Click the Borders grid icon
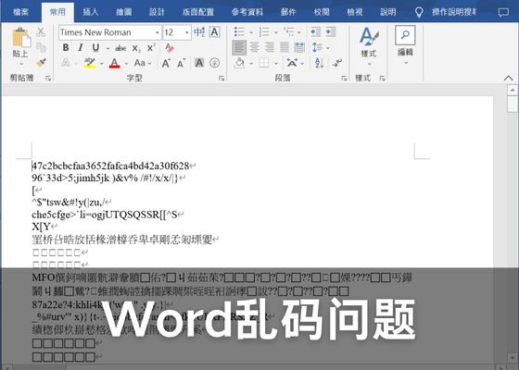This screenshot has width=519, height=370. point(264,63)
